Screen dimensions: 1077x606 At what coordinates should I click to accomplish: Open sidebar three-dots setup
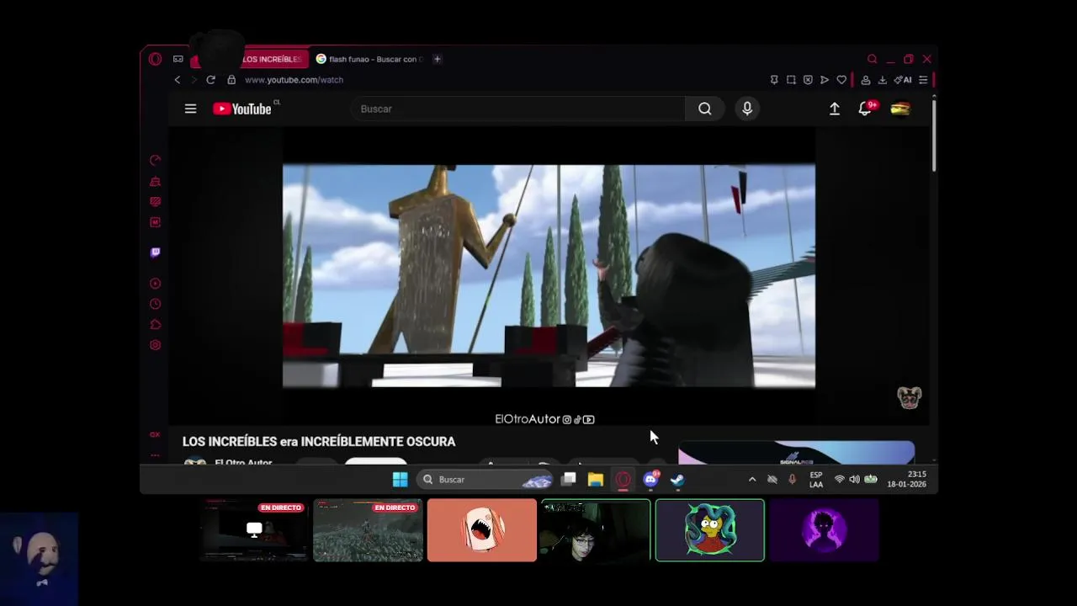[x=155, y=454]
